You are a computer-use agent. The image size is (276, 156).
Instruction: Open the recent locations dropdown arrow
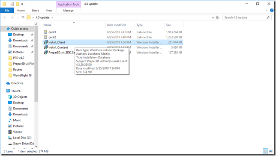point(18,18)
